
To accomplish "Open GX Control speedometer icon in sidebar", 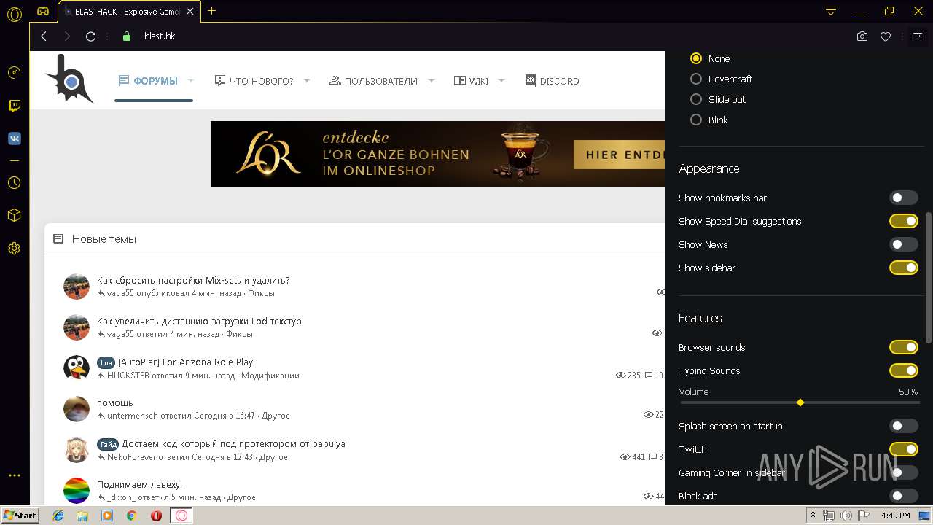I will pyautogui.click(x=14, y=72).
